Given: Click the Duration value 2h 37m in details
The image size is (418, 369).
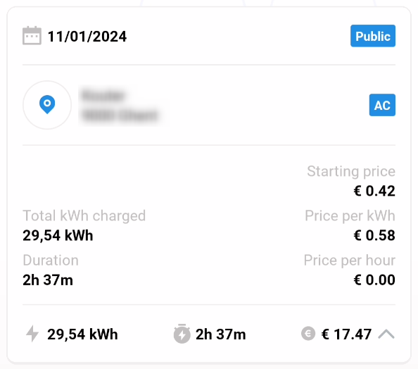Looking at the screenshot, I should (x=48, y=280).
